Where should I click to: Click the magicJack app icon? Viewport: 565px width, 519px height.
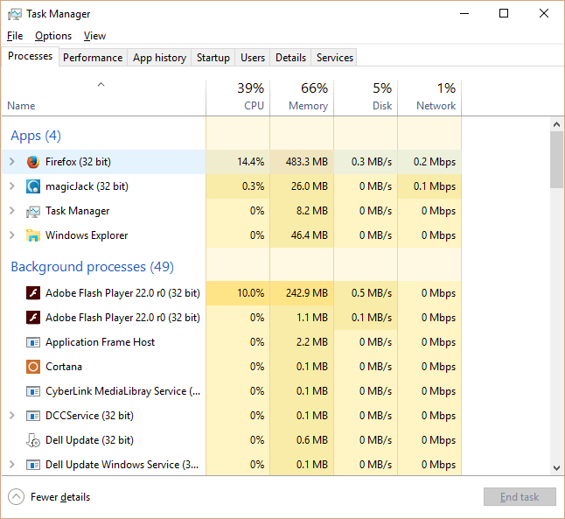(x=32, y=186)
